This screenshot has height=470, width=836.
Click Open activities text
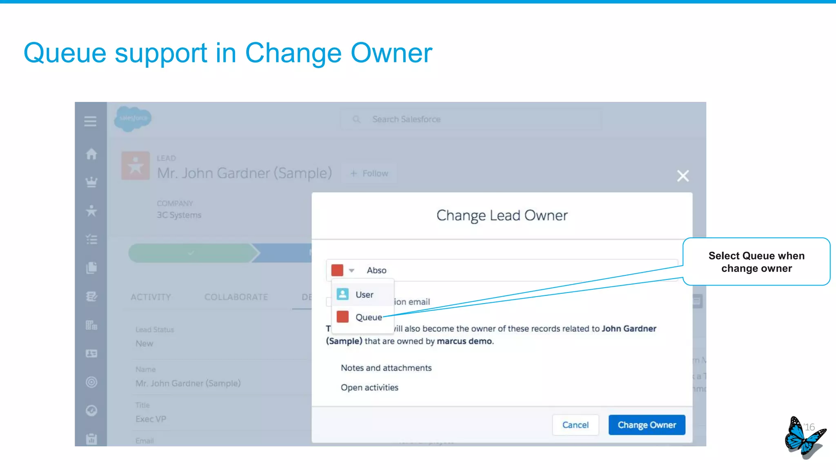click(x=369, y=387)
